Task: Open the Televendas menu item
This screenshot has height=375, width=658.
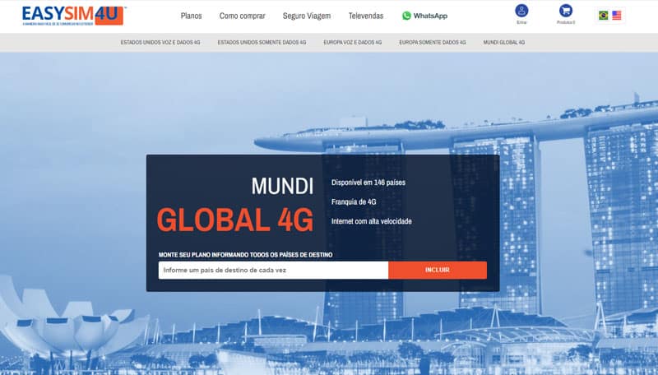Action: click(366, 16)
